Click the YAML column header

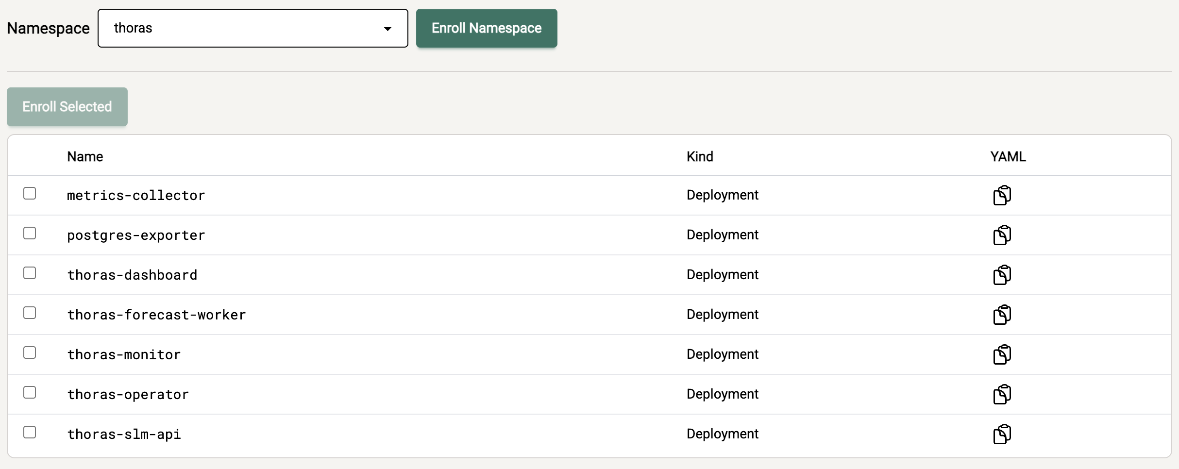1008,157
